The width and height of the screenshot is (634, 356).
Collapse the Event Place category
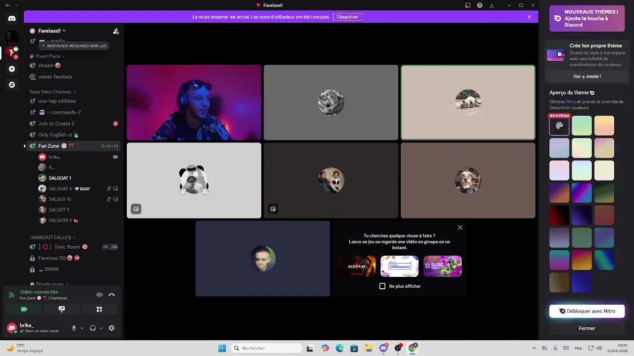tap(47, 56)
